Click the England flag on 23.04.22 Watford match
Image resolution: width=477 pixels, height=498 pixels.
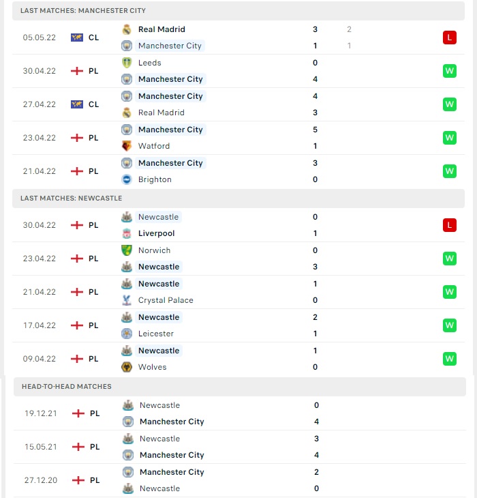[x=77, y=138]
